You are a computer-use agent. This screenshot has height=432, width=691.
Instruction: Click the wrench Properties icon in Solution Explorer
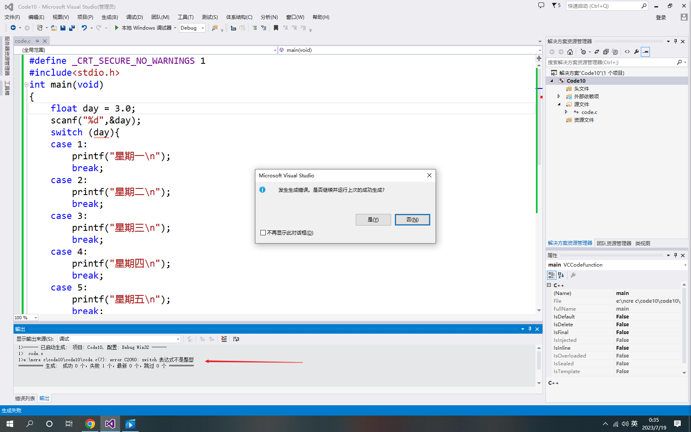(x=636, y=52)
